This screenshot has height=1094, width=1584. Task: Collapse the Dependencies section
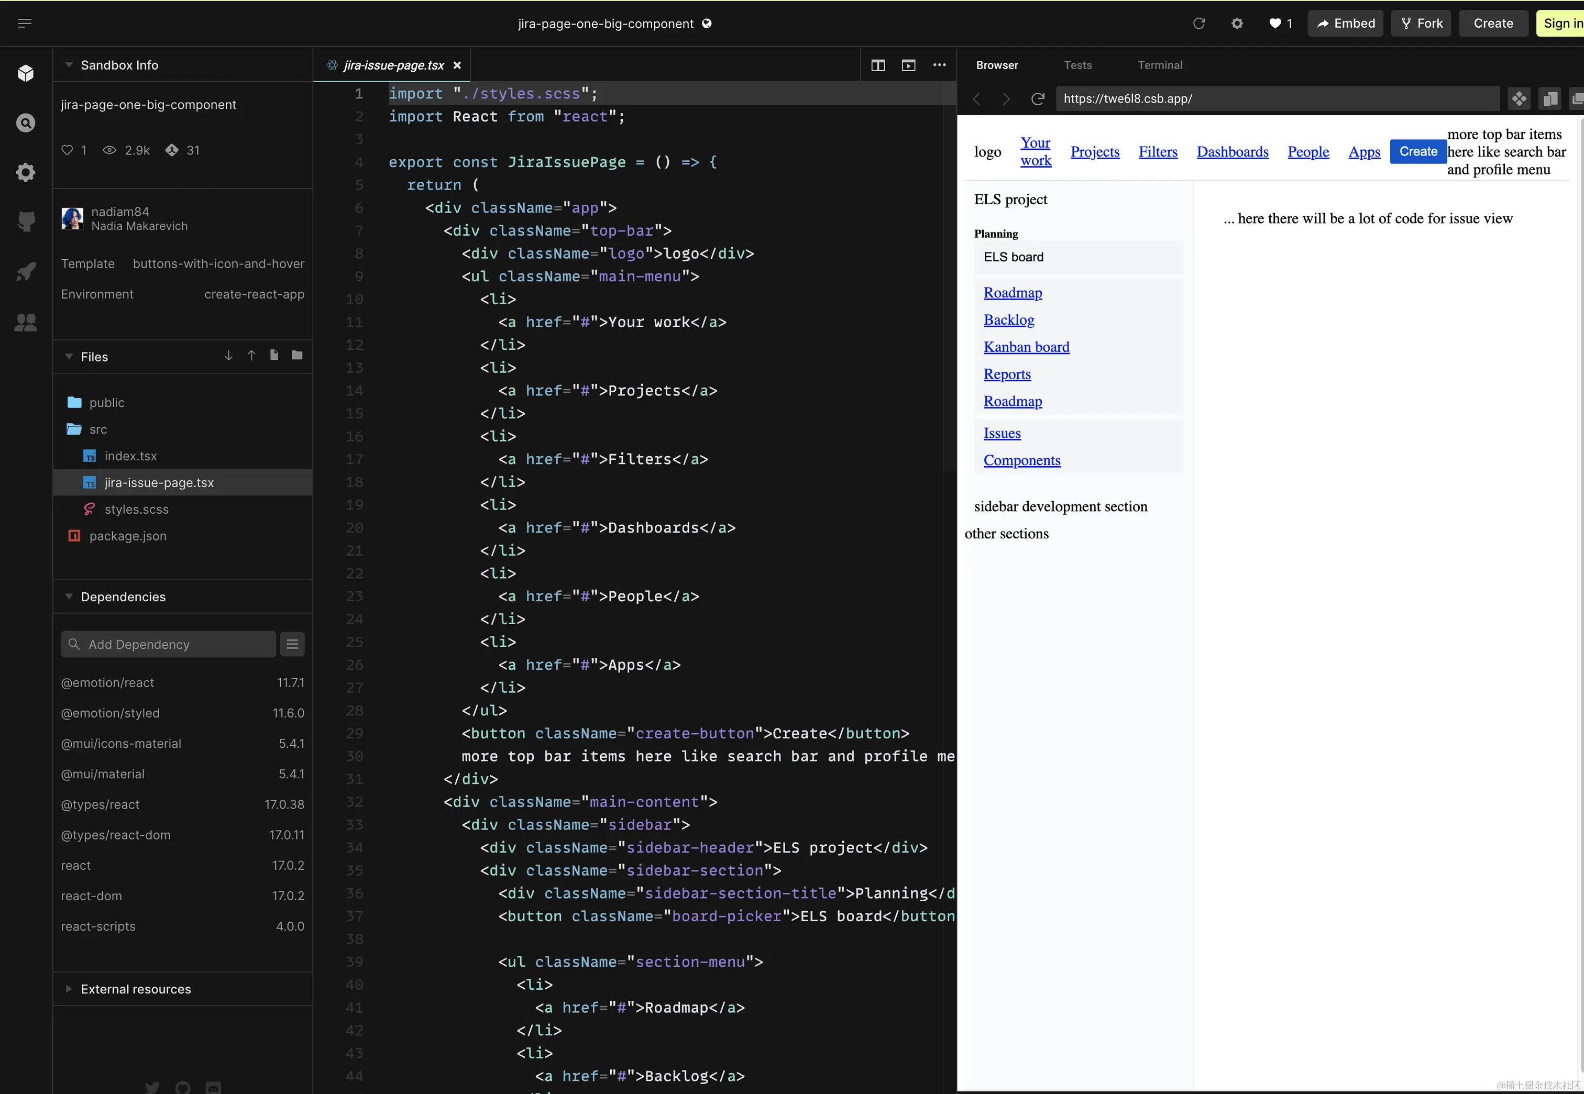(69, 597)
